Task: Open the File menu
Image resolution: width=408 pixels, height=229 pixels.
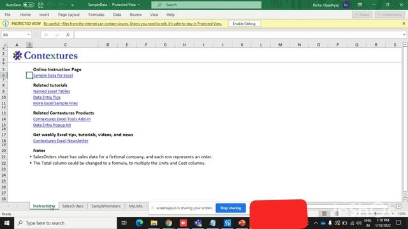Action: [x=8, y=15]
